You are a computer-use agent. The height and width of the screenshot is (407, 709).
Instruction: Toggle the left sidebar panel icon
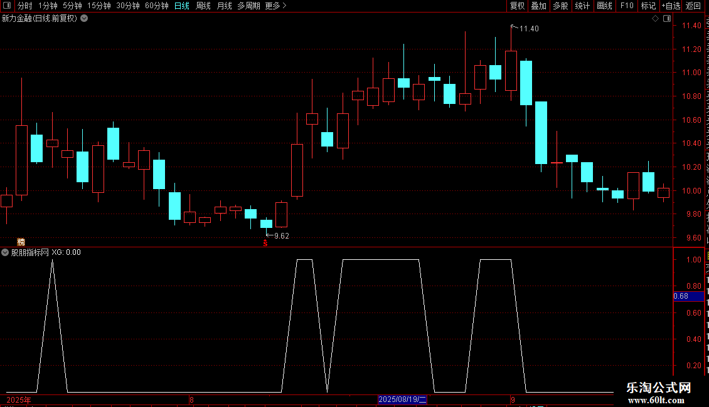point(7,6)
